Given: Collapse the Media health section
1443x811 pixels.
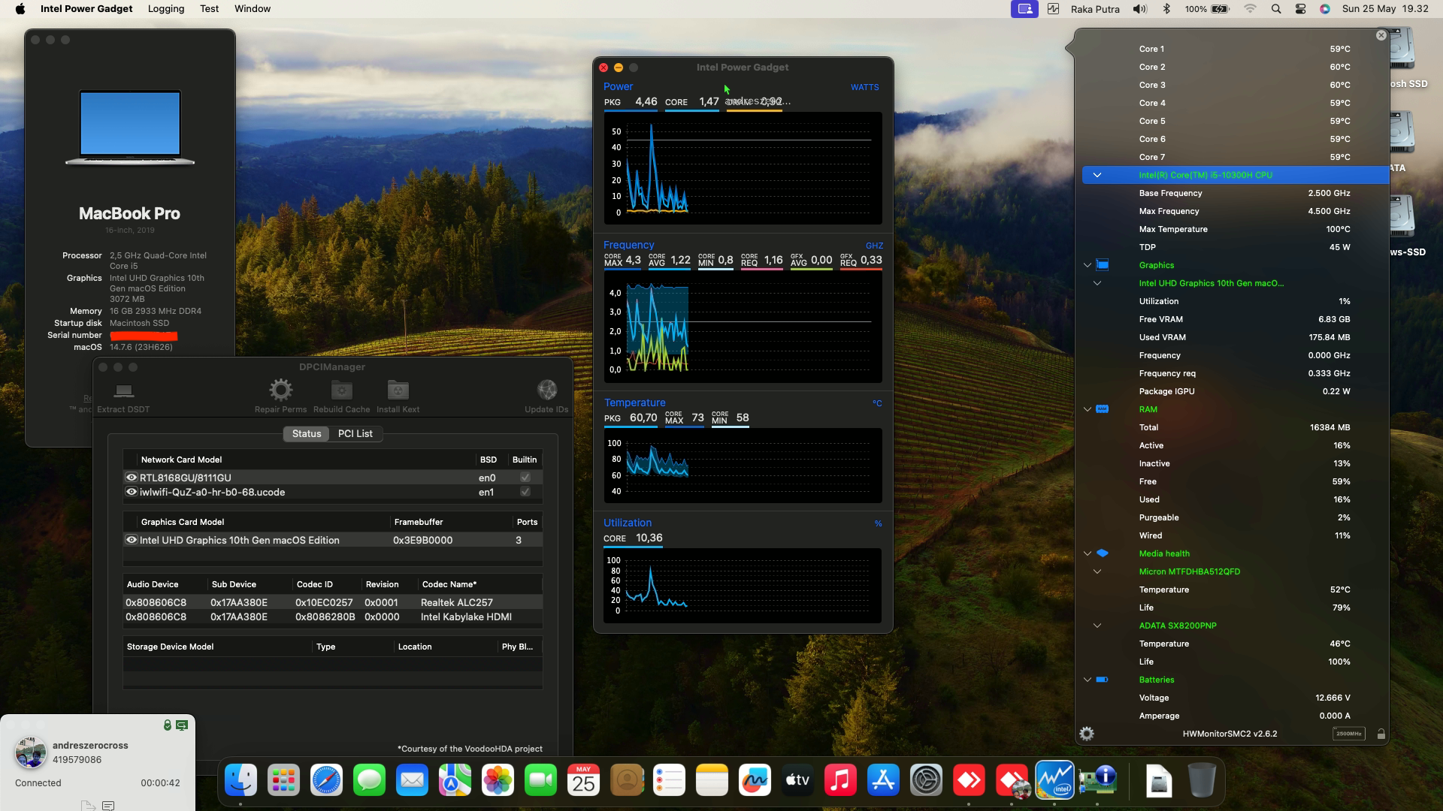Looking at the screenshot, I should pos(1087,553).
